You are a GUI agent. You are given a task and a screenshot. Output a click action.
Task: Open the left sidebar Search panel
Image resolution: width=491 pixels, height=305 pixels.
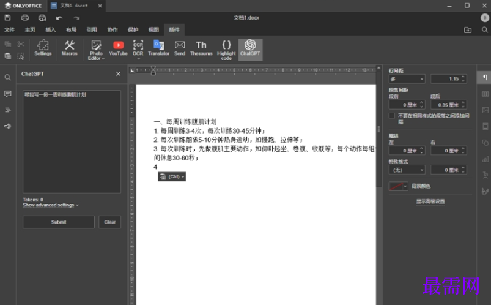click(x=8, y=78)
